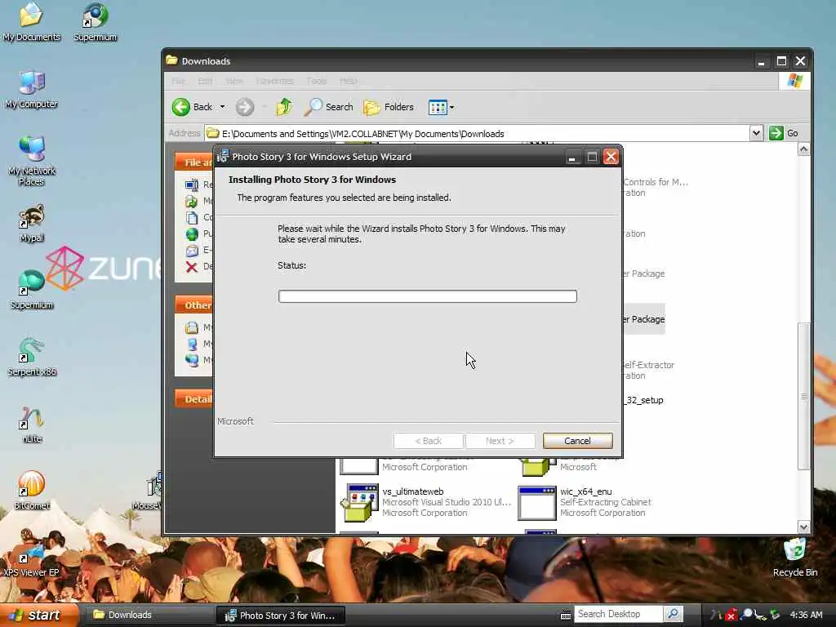
Task: Open the File menu in Downloads
Action: coord(178,81)
